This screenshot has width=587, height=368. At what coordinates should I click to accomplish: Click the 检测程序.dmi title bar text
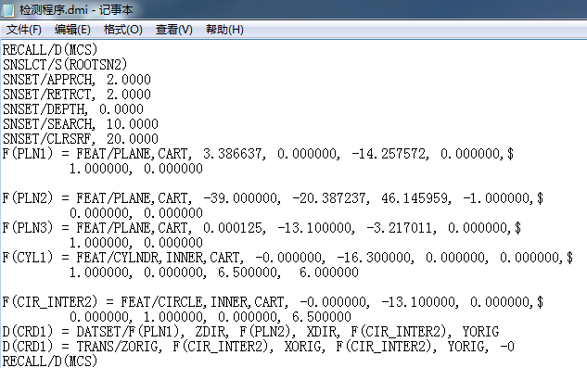coord(76,10)
